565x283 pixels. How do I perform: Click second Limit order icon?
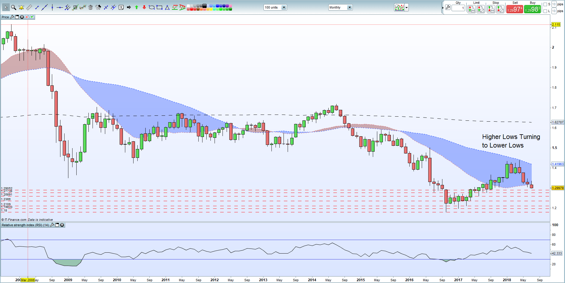tap(481, 9)
